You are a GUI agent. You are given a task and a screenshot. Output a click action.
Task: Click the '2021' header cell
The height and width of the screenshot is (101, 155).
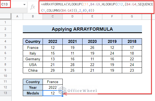pyautogui.click(x=72, y=42)
